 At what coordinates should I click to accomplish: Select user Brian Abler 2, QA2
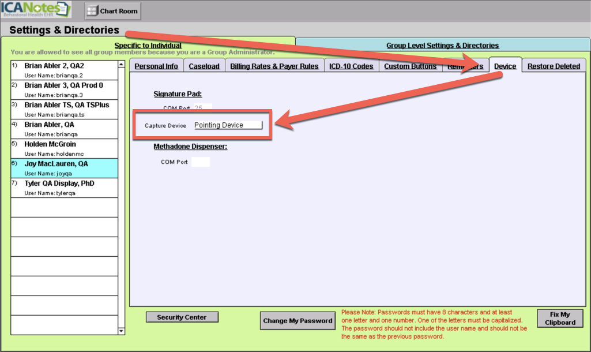coord(63,70)
